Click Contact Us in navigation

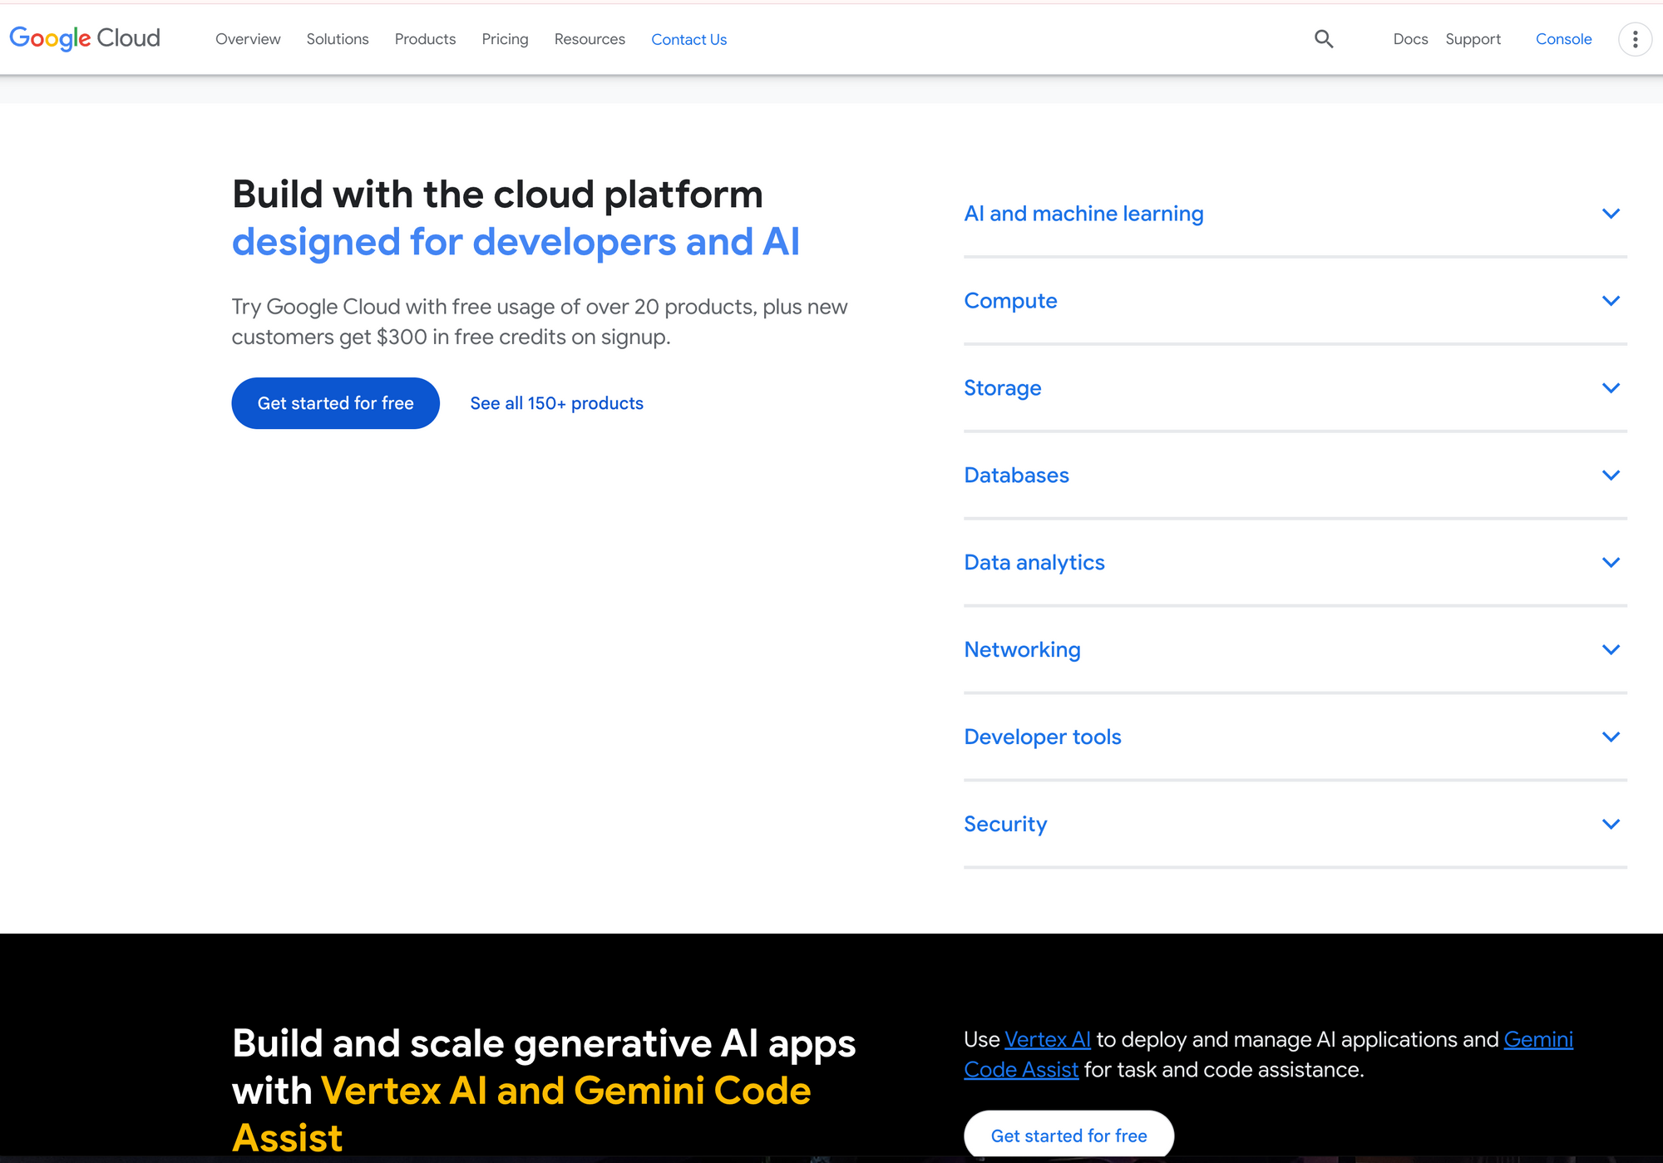click(x=688, y=39)
